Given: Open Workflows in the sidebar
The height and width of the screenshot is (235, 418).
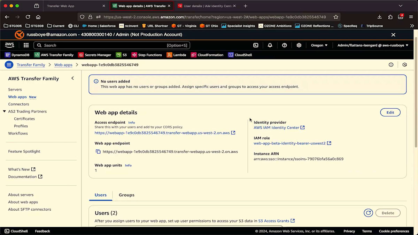Looking at the screenshot, I should (18, 133).
